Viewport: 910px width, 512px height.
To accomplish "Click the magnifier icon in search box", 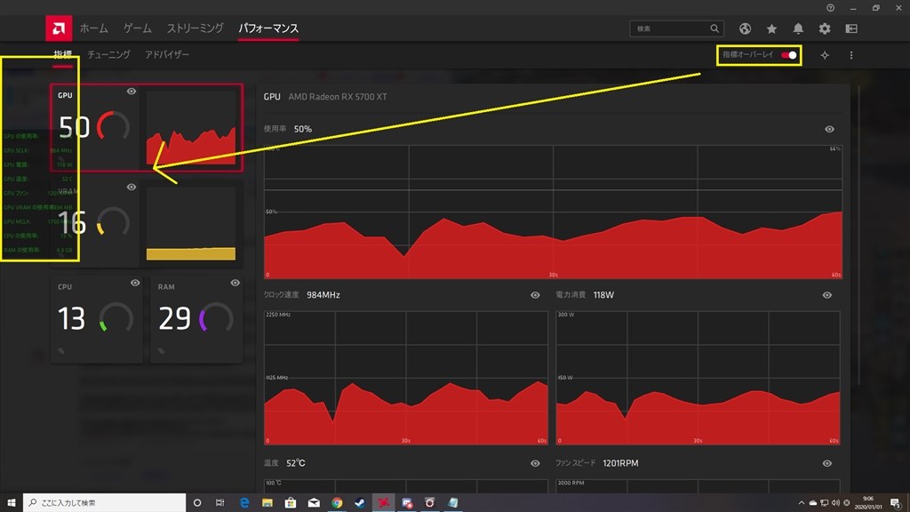I will pos(714,28).
